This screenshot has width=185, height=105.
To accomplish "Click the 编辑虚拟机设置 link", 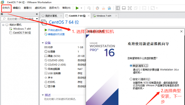I will coord(56,34).
